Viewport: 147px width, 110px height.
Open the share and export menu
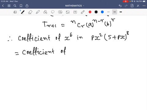27,6
